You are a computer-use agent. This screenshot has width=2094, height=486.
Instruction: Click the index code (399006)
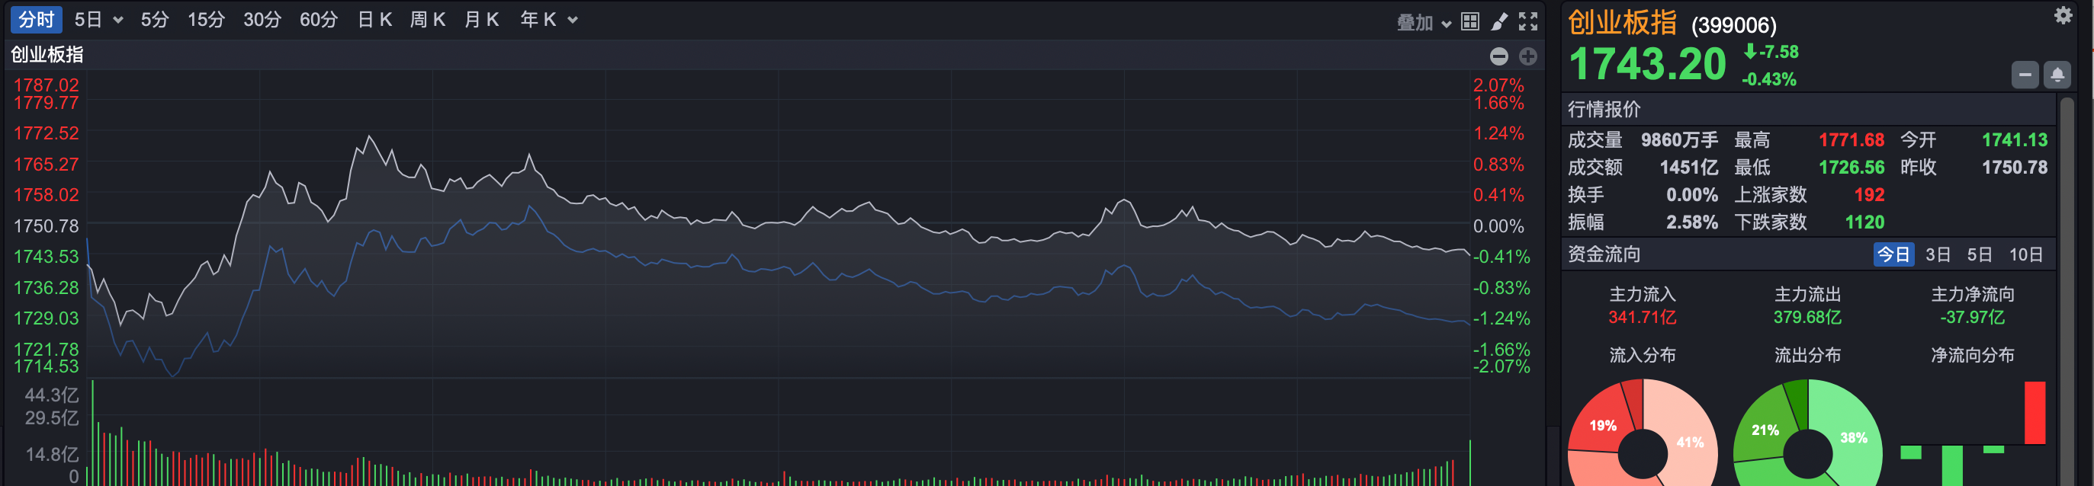point(1734,26)
